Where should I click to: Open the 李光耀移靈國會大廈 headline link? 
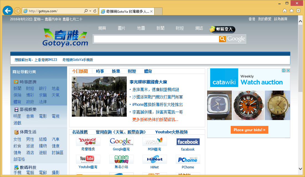[x=148, y=82]
